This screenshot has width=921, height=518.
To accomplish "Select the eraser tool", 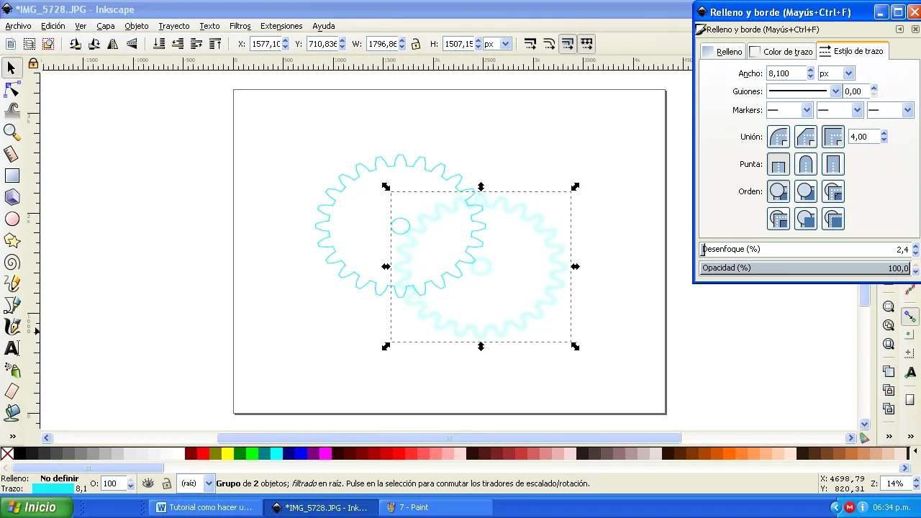I will tap(12, 391).
